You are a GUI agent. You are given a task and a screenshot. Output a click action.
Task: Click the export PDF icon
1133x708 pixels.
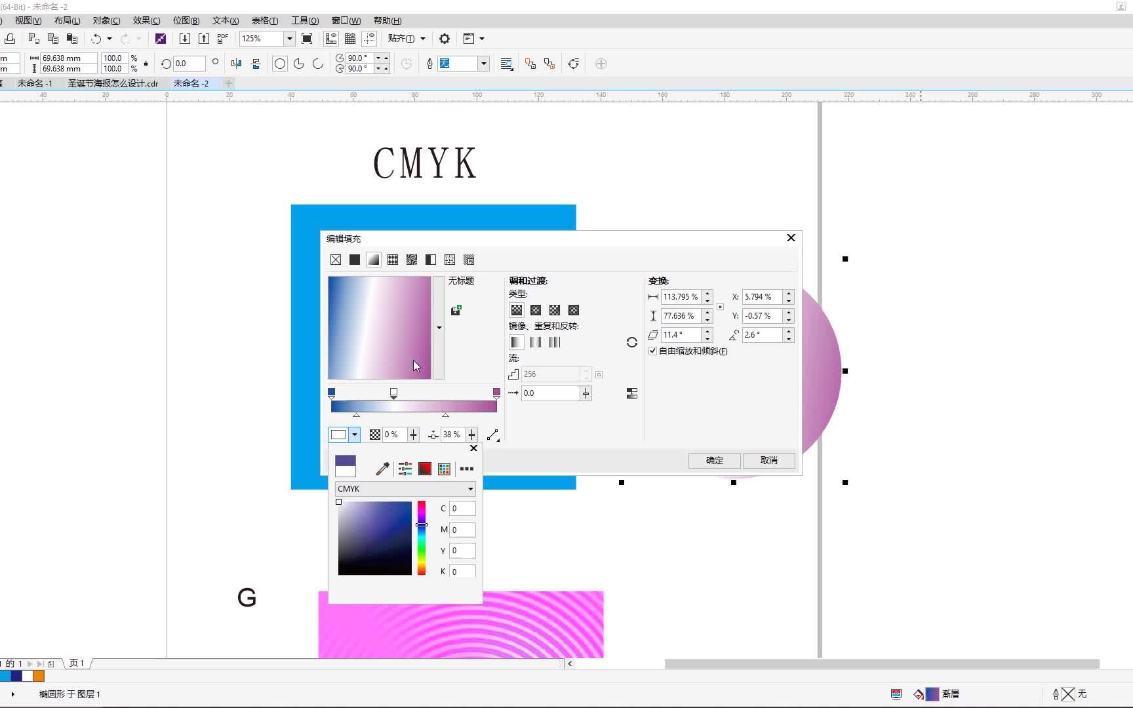coord(223,39)
